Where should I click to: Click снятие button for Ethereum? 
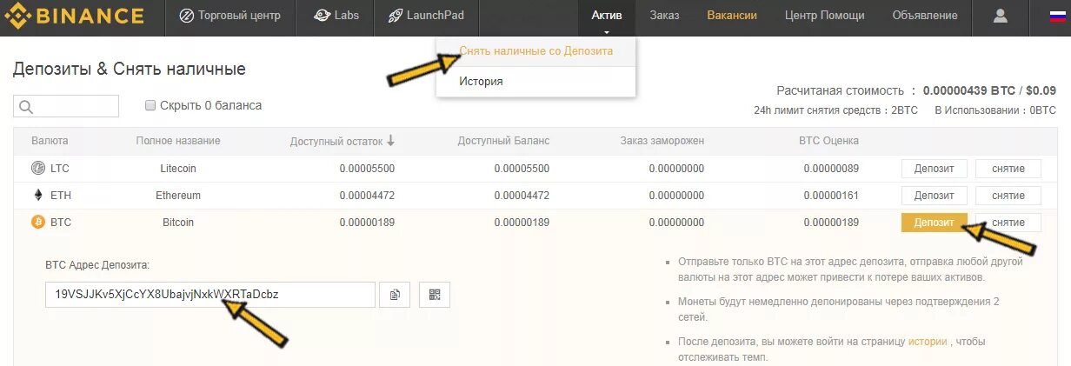point(1008,196)
